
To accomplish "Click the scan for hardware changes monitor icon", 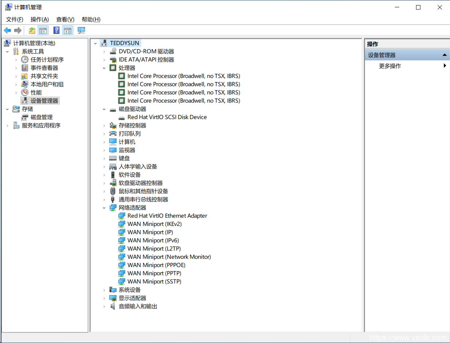I will [81, 31].
